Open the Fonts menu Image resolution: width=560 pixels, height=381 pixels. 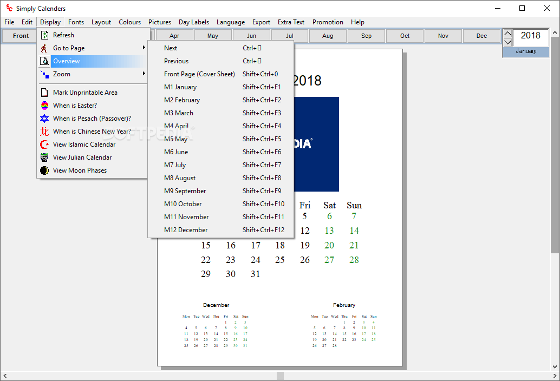[x=76, y=22]
